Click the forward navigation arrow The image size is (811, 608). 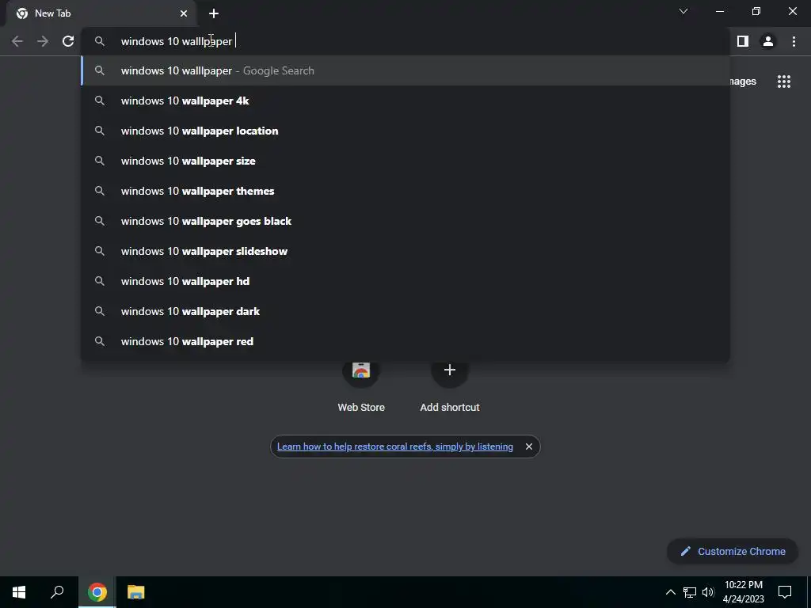[x=43, y=41]
